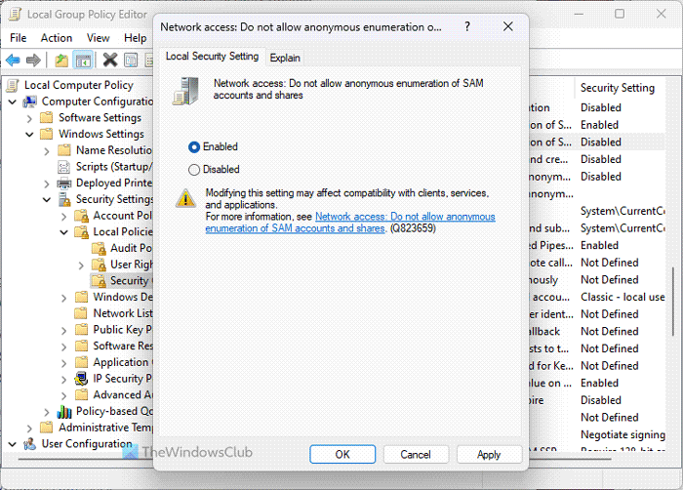Expand the Account Policies node

click(64, 217)
